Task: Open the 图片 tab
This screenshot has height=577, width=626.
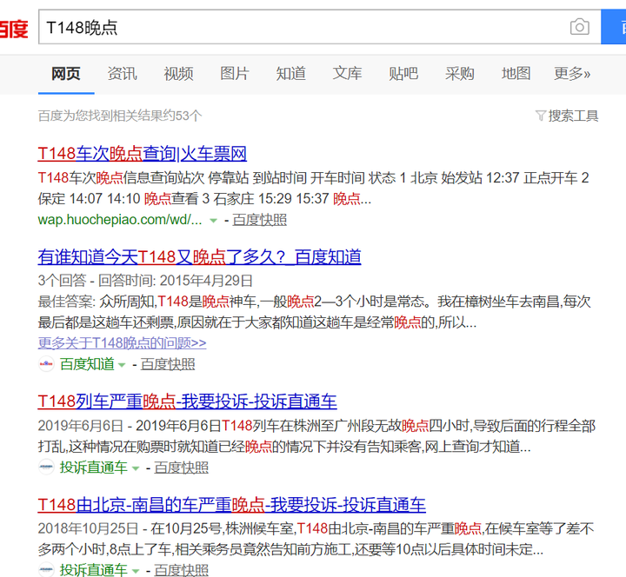Action: [235, 74]
